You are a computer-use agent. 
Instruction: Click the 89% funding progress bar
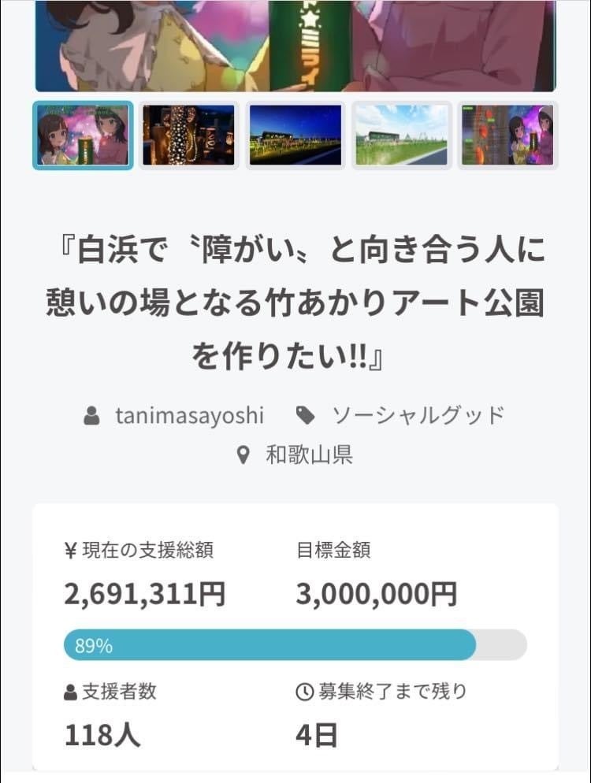(295, 645)
